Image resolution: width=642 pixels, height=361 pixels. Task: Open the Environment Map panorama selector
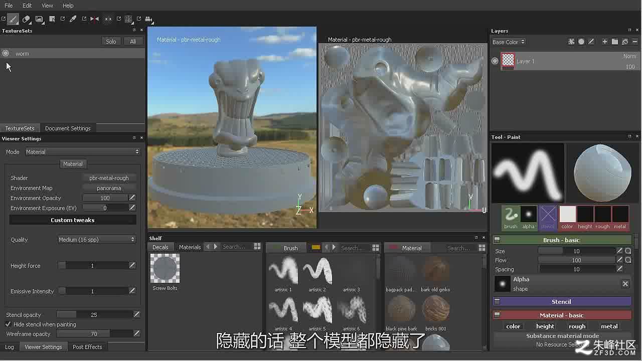coord(109,188)
